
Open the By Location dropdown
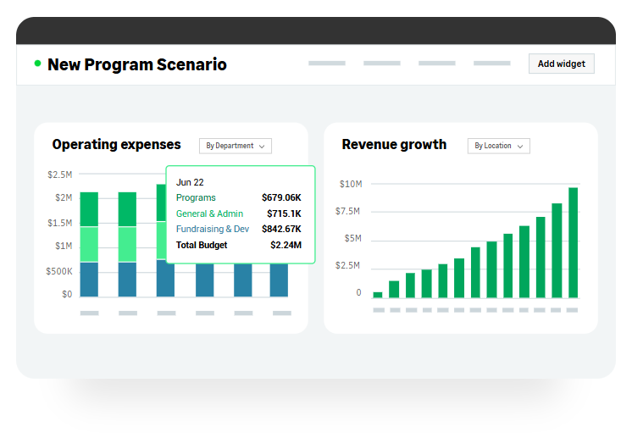point(499,146)
